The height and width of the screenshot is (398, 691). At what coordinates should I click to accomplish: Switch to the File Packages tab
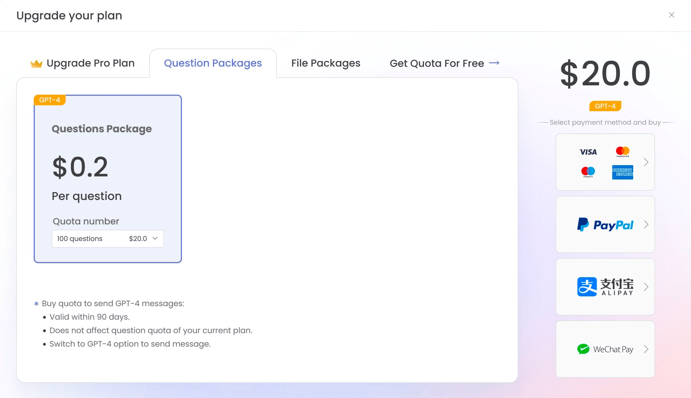[x=326, y=63]
